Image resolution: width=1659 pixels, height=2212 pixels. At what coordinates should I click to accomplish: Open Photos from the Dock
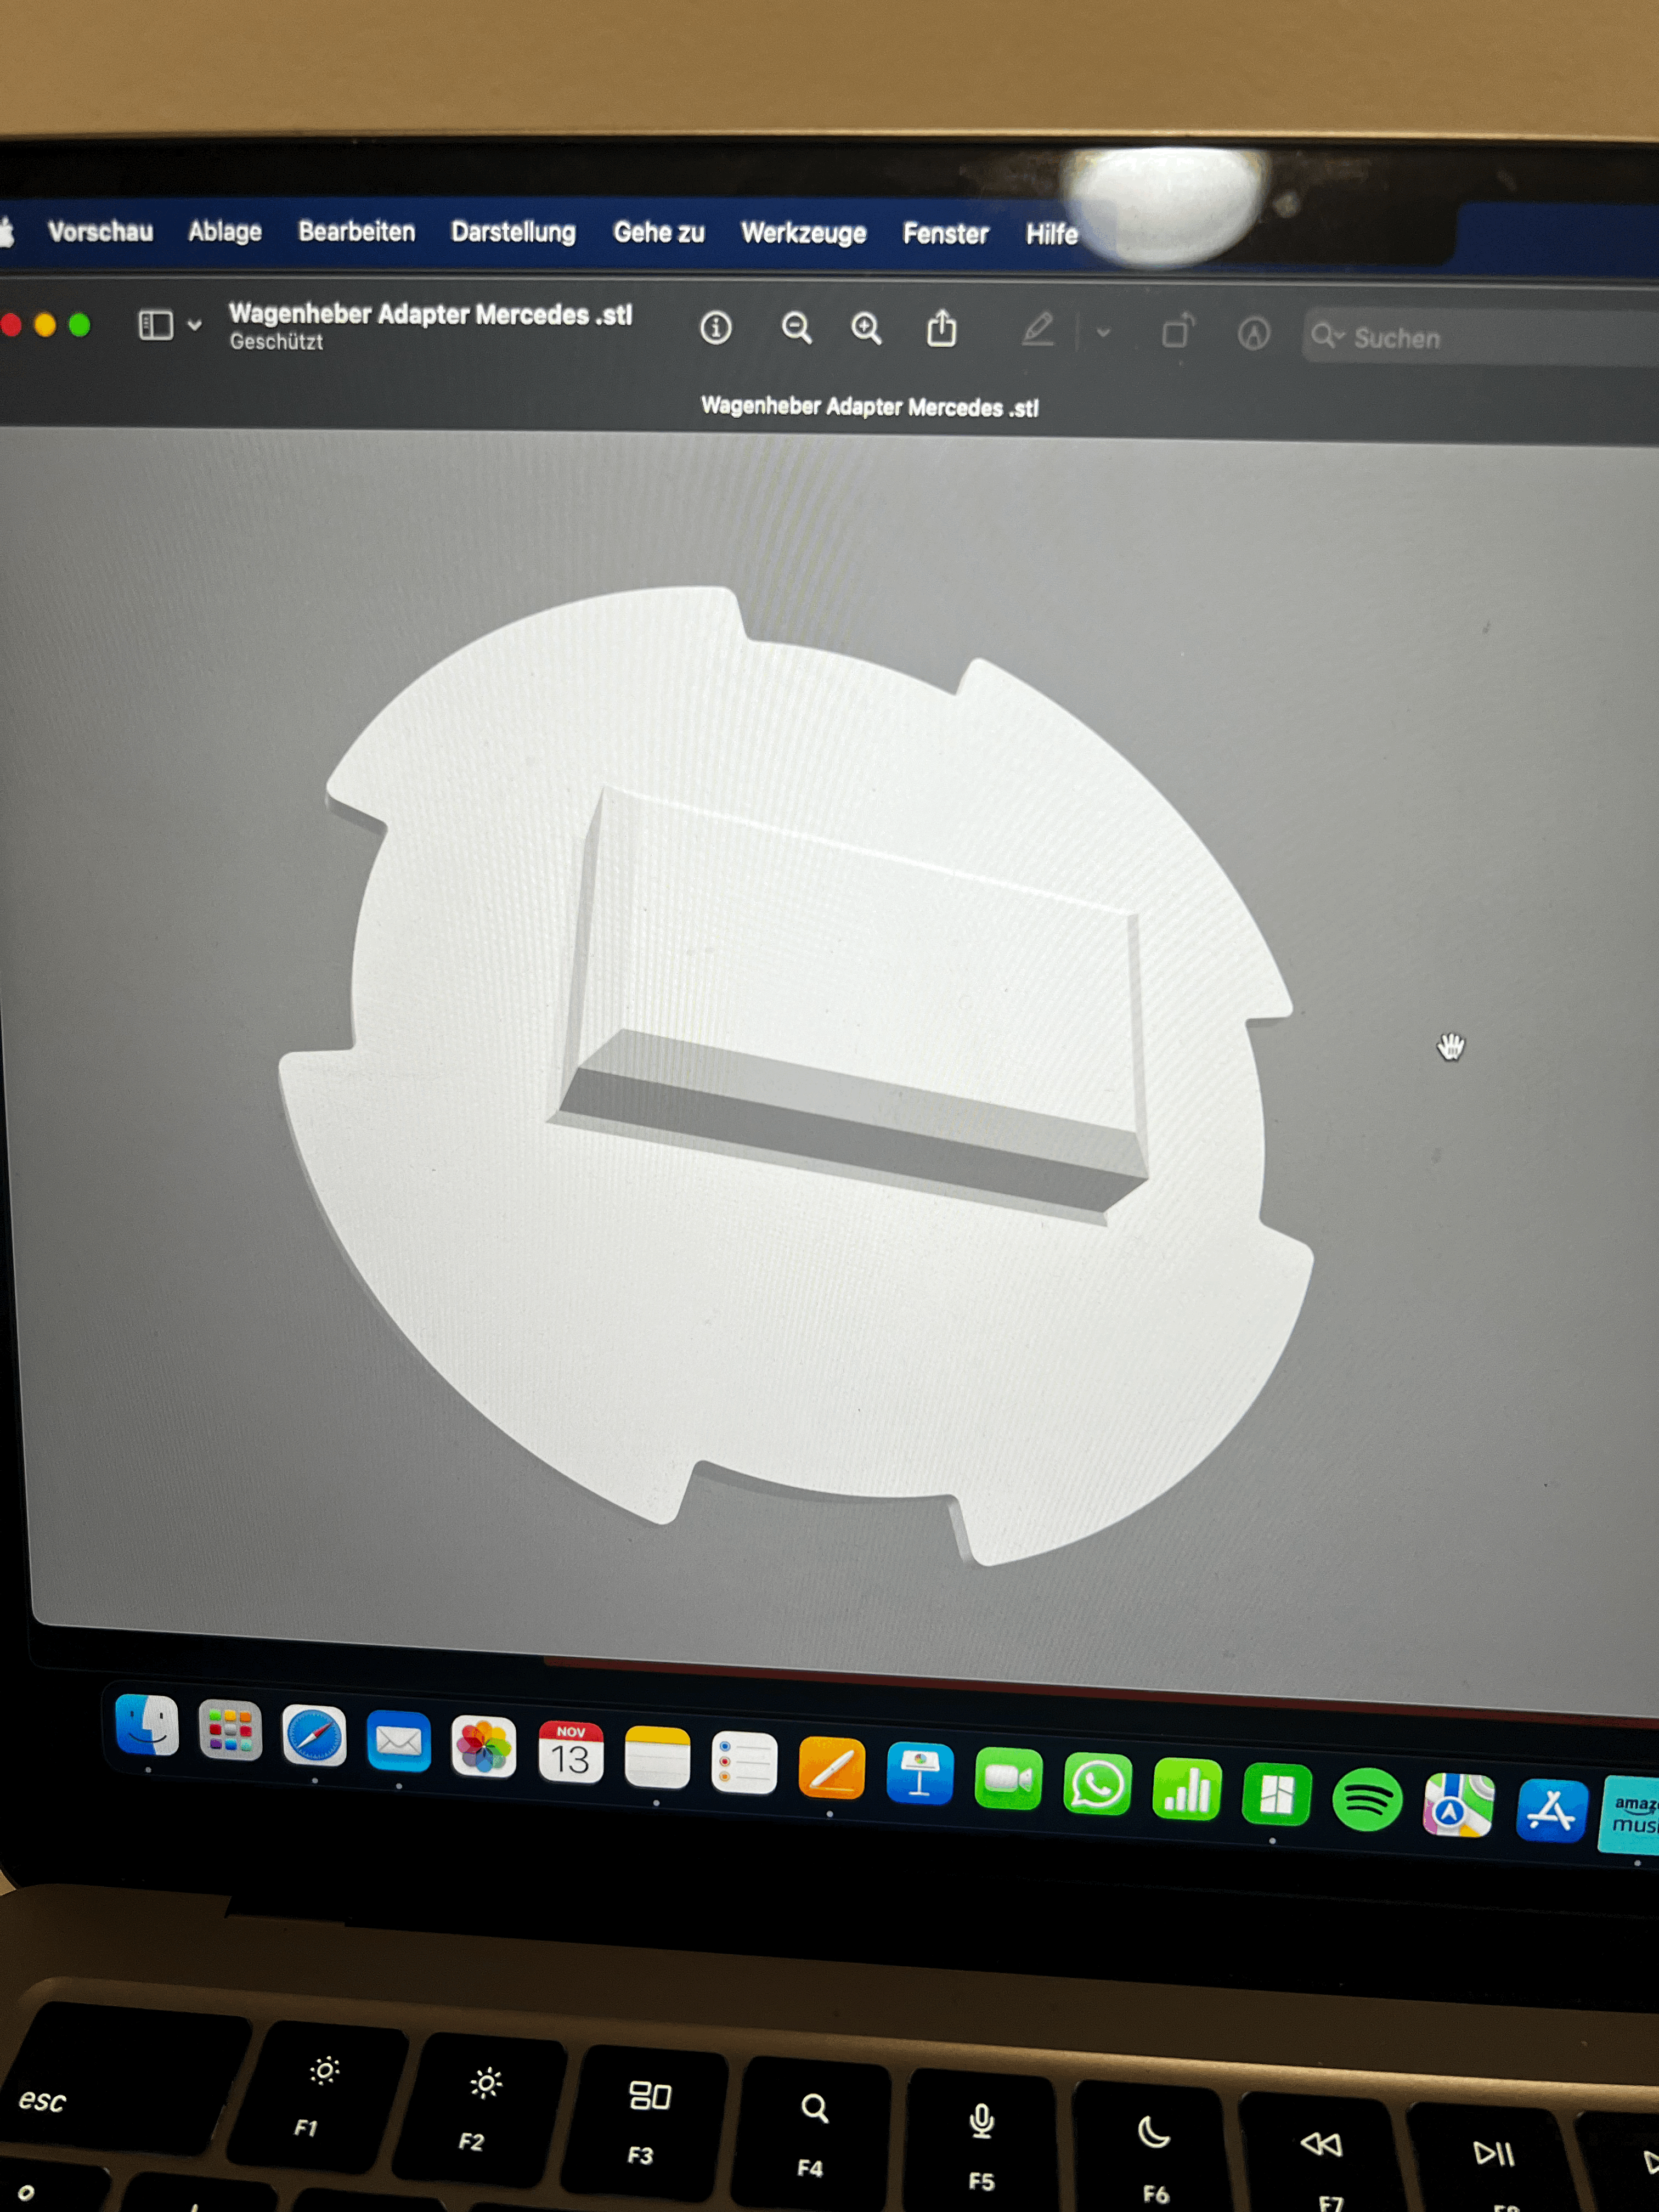click(x=484, y=1748)
